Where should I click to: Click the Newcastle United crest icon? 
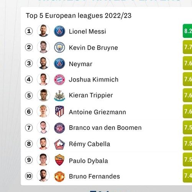59,96
